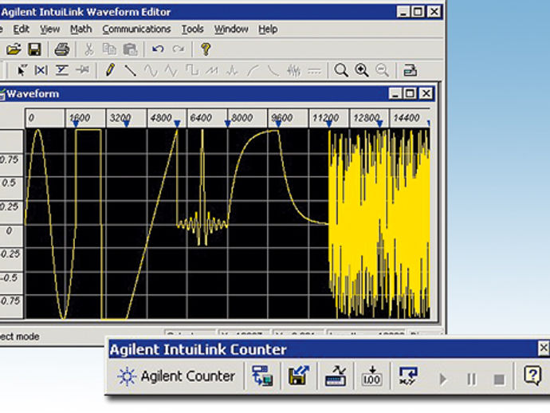The width and height of the screenshot is (550, 413).
Task: Click the Agilent Counter button
Action: tap(176, 376)
